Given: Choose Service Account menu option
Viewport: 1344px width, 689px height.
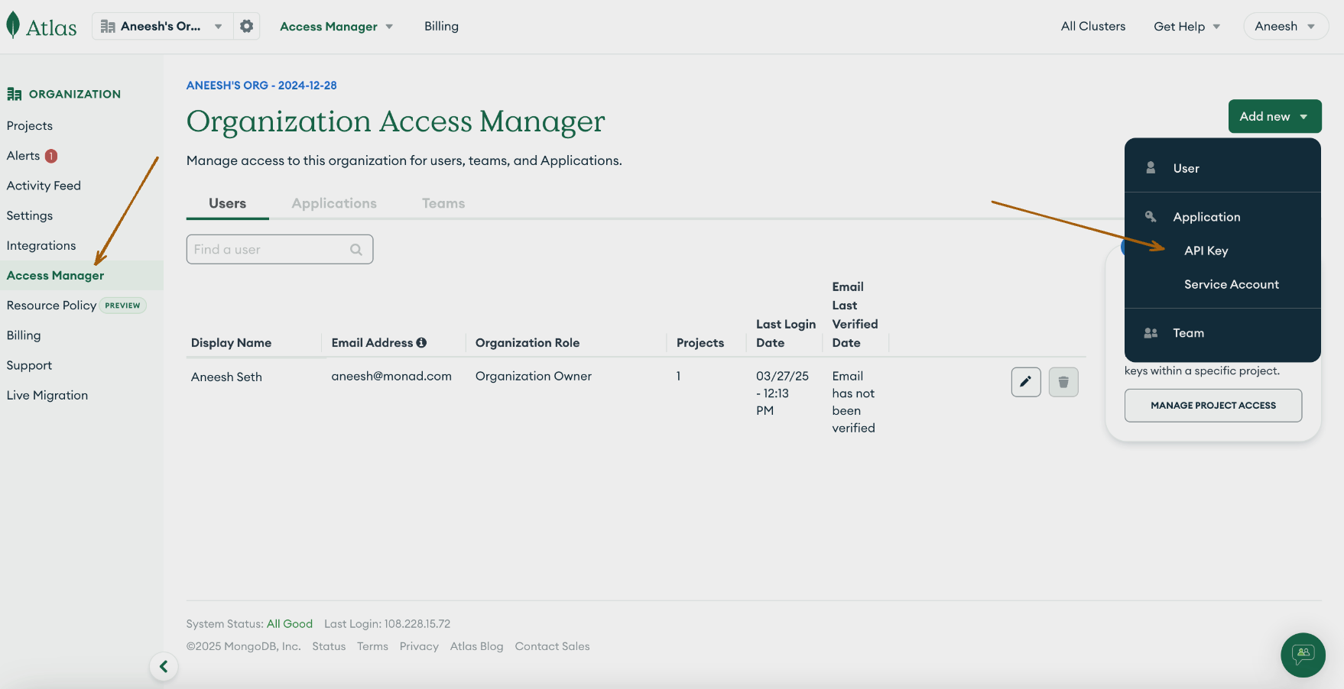Looking at the screenshot, I should click(x=1231, y=284).
